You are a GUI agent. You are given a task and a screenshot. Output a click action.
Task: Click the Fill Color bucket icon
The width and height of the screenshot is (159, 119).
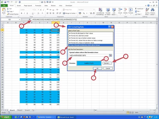pyautogui.click(x=38, y=13)
